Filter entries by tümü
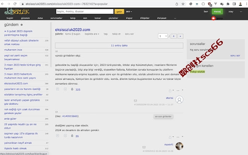 point(68,34)
